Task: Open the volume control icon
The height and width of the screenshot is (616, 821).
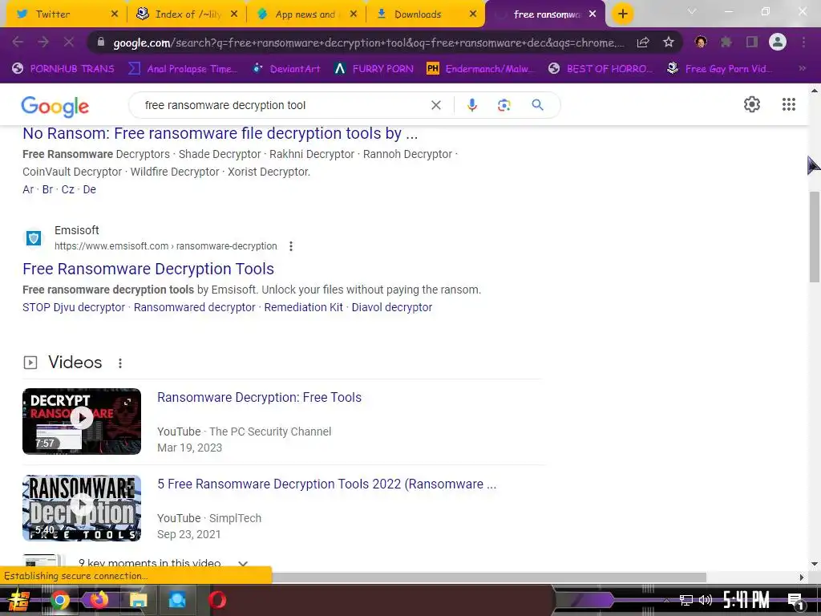Action: (x=706, y=600)
